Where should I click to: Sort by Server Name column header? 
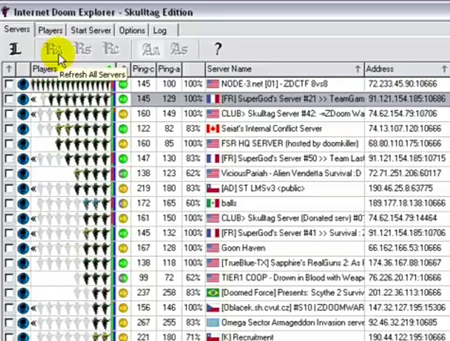tap(285, 69)
